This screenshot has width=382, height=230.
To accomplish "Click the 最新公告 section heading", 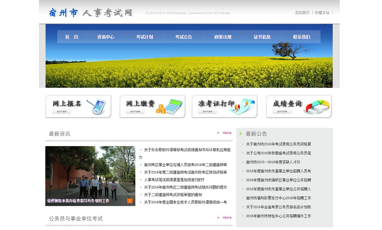I will 256,134.
